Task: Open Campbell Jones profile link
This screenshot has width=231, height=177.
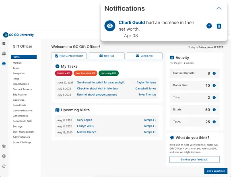Action: pos(146,88)
